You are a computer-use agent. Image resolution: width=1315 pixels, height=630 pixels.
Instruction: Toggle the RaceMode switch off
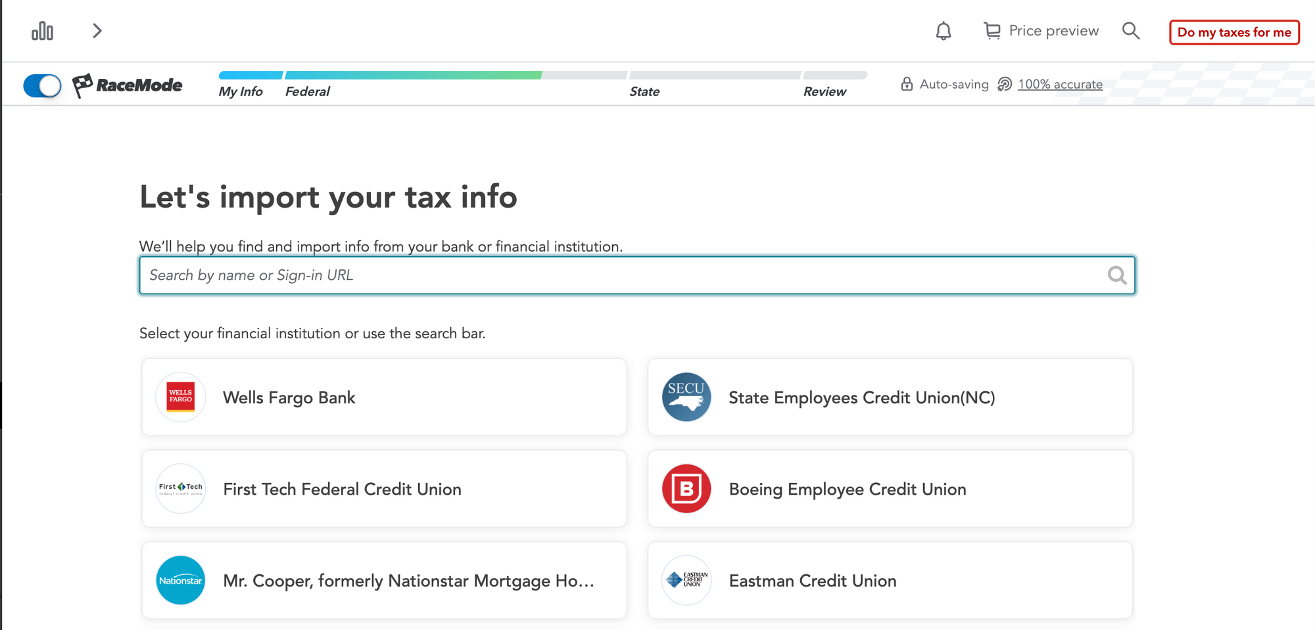pos(42,85)
